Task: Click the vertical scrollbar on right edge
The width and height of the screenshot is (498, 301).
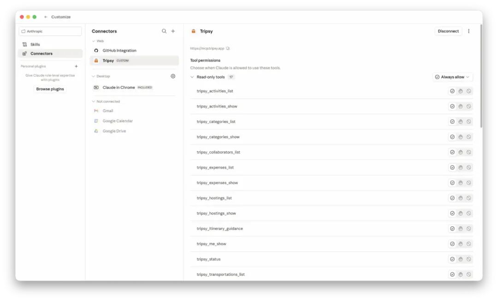Action: click(481, 76)
